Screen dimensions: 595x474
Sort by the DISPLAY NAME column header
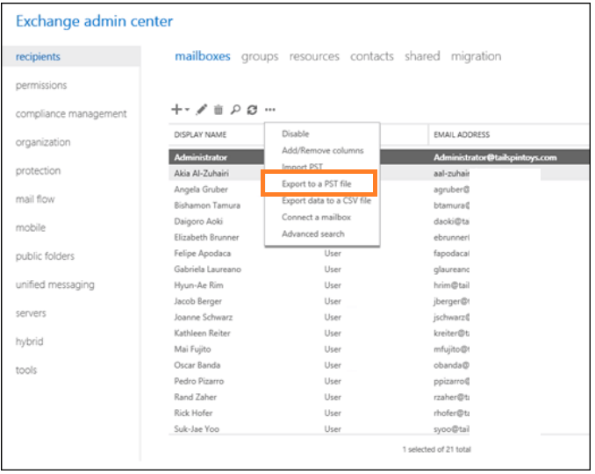(200, 134)
